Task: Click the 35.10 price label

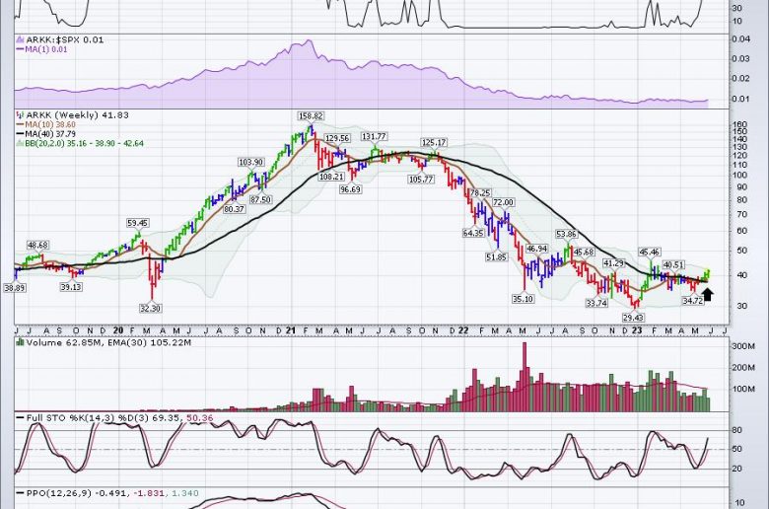Action: coord(523,299)
